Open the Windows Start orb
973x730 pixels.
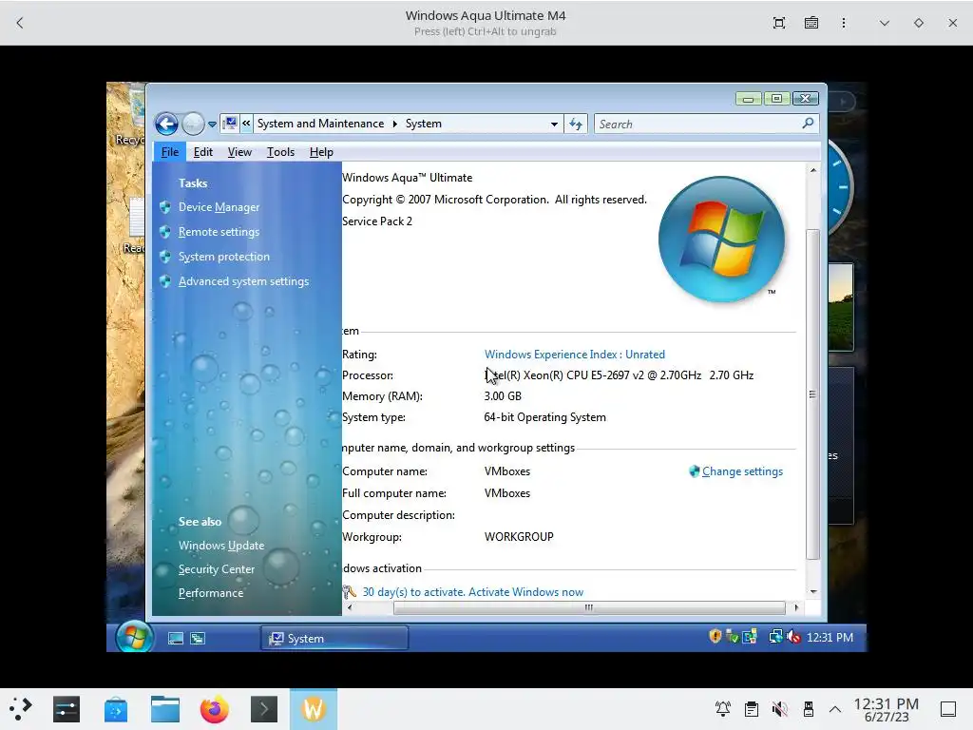coord(135,637)
